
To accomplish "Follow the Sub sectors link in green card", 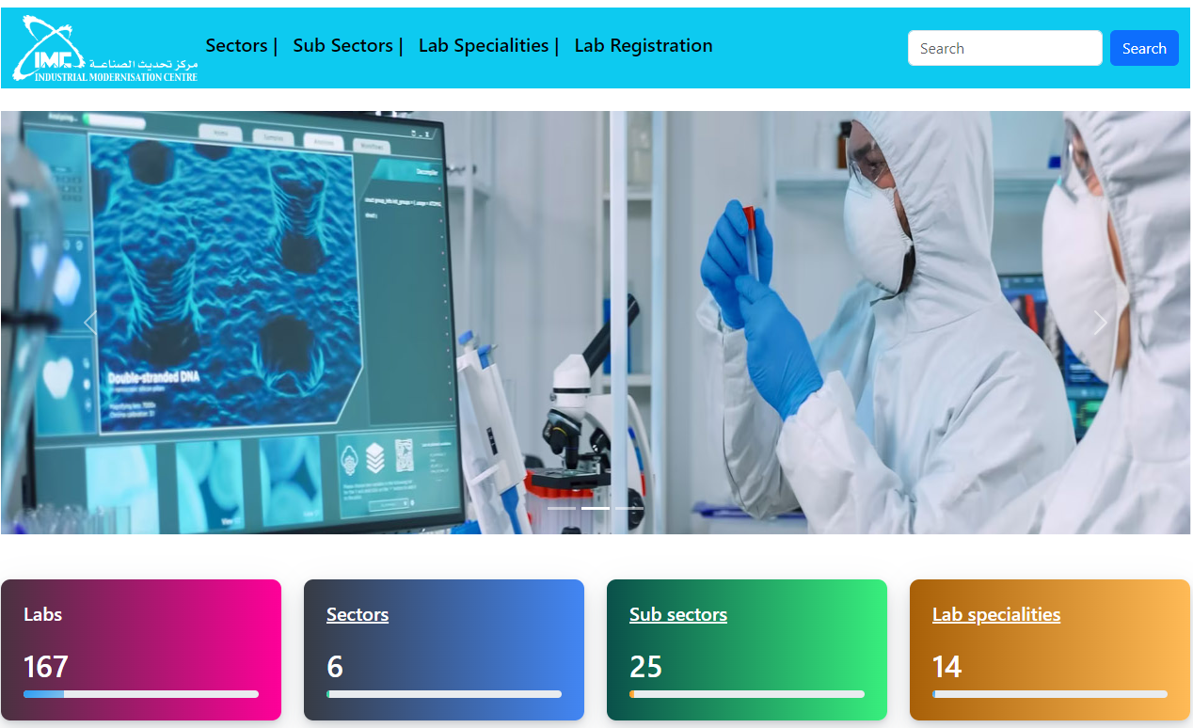I will [678, 614].
